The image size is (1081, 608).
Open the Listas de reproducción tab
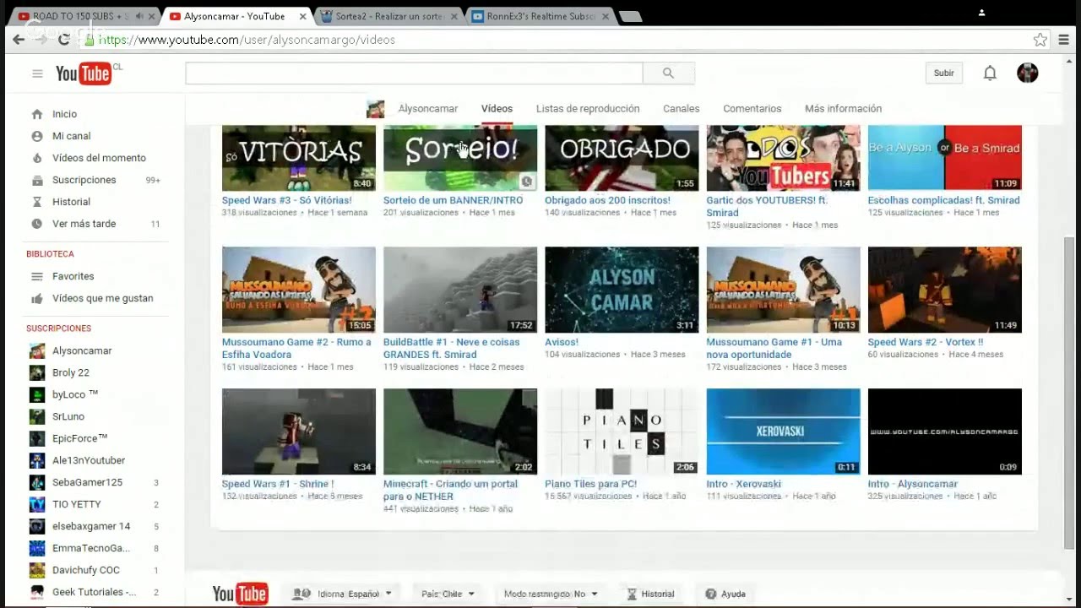[588, 109]
